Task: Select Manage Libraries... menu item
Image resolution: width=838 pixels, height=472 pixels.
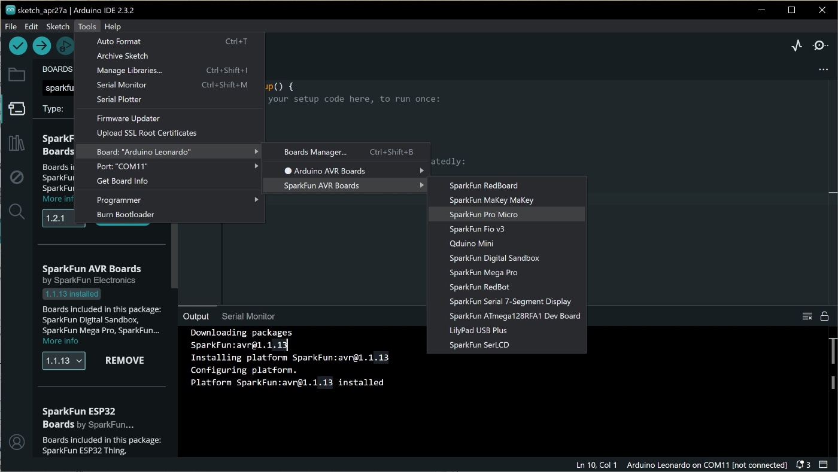Action: (169, 70)
